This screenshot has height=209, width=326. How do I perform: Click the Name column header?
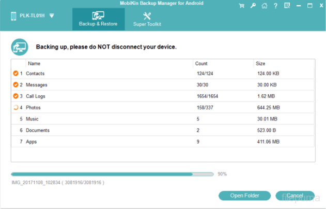point(34,64)
